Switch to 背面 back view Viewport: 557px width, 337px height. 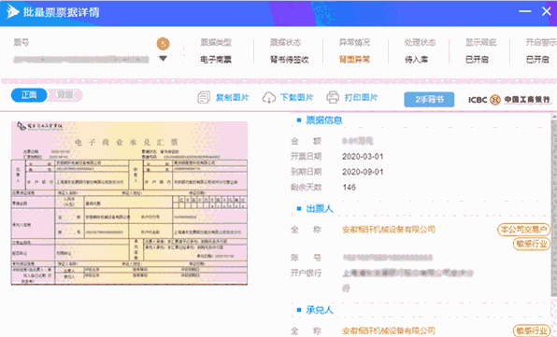click(x=65, y=95)
